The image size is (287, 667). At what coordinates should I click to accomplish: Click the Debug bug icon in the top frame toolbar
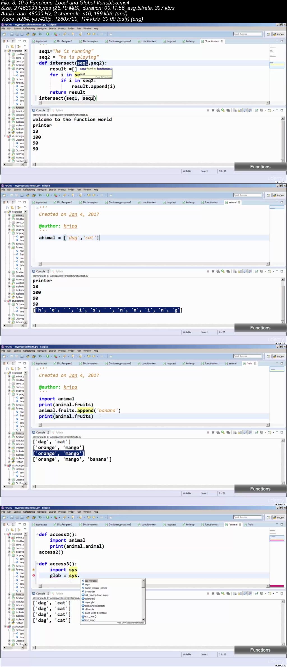coord(40,34)
